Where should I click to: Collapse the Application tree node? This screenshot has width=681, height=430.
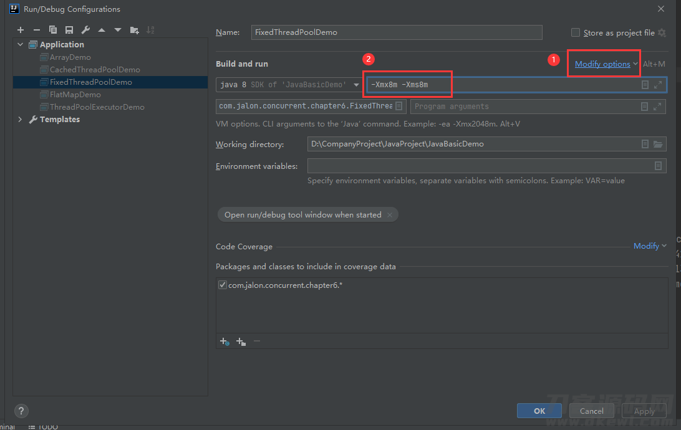(x=20, y=45)
